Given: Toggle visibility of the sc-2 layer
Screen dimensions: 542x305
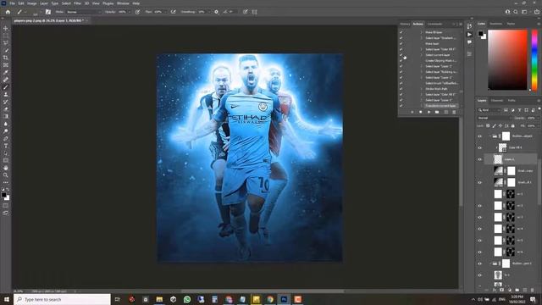Looking at the screenshot, I should (x=480, y=206).
